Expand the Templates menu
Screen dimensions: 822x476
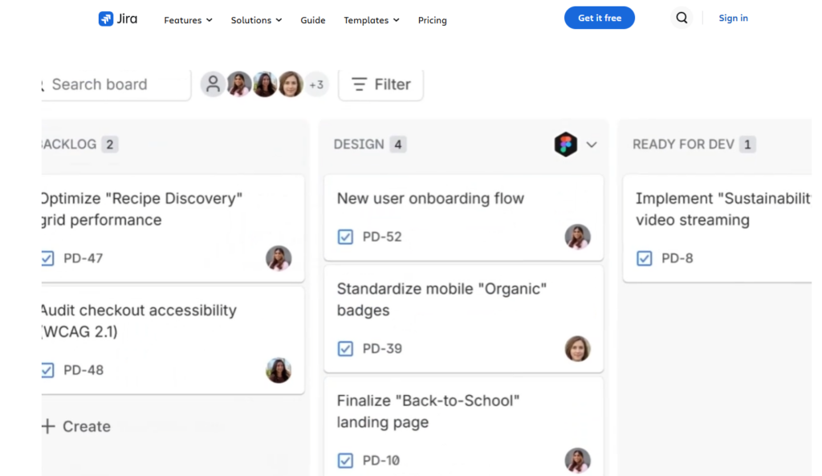pos(372,20)
